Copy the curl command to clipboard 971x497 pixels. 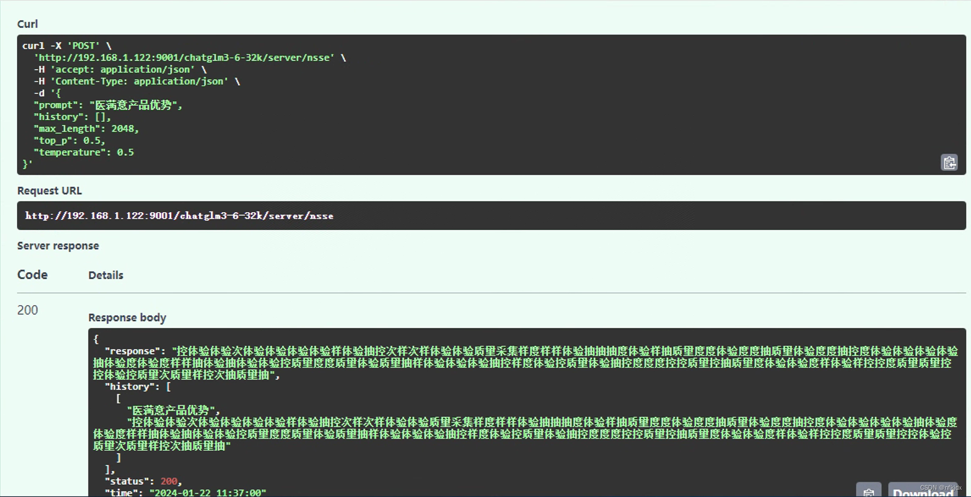click(949, 163)
